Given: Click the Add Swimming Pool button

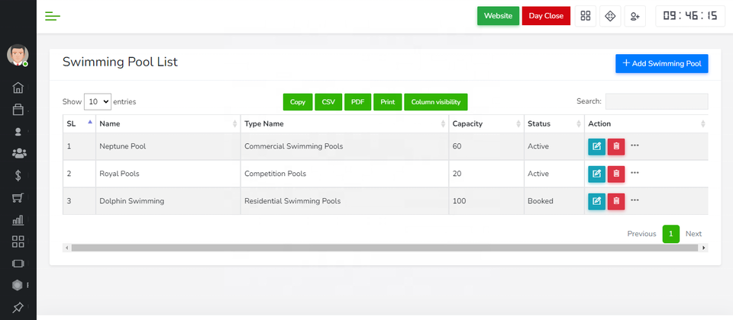Looking at the screenshot, I should (661, 64).
